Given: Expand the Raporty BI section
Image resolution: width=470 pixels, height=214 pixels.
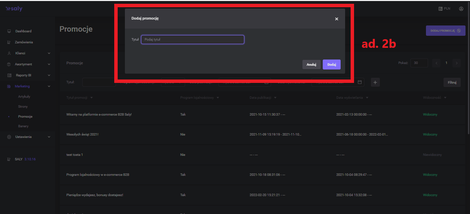Looking at the screenshot, I should (49, 75).
